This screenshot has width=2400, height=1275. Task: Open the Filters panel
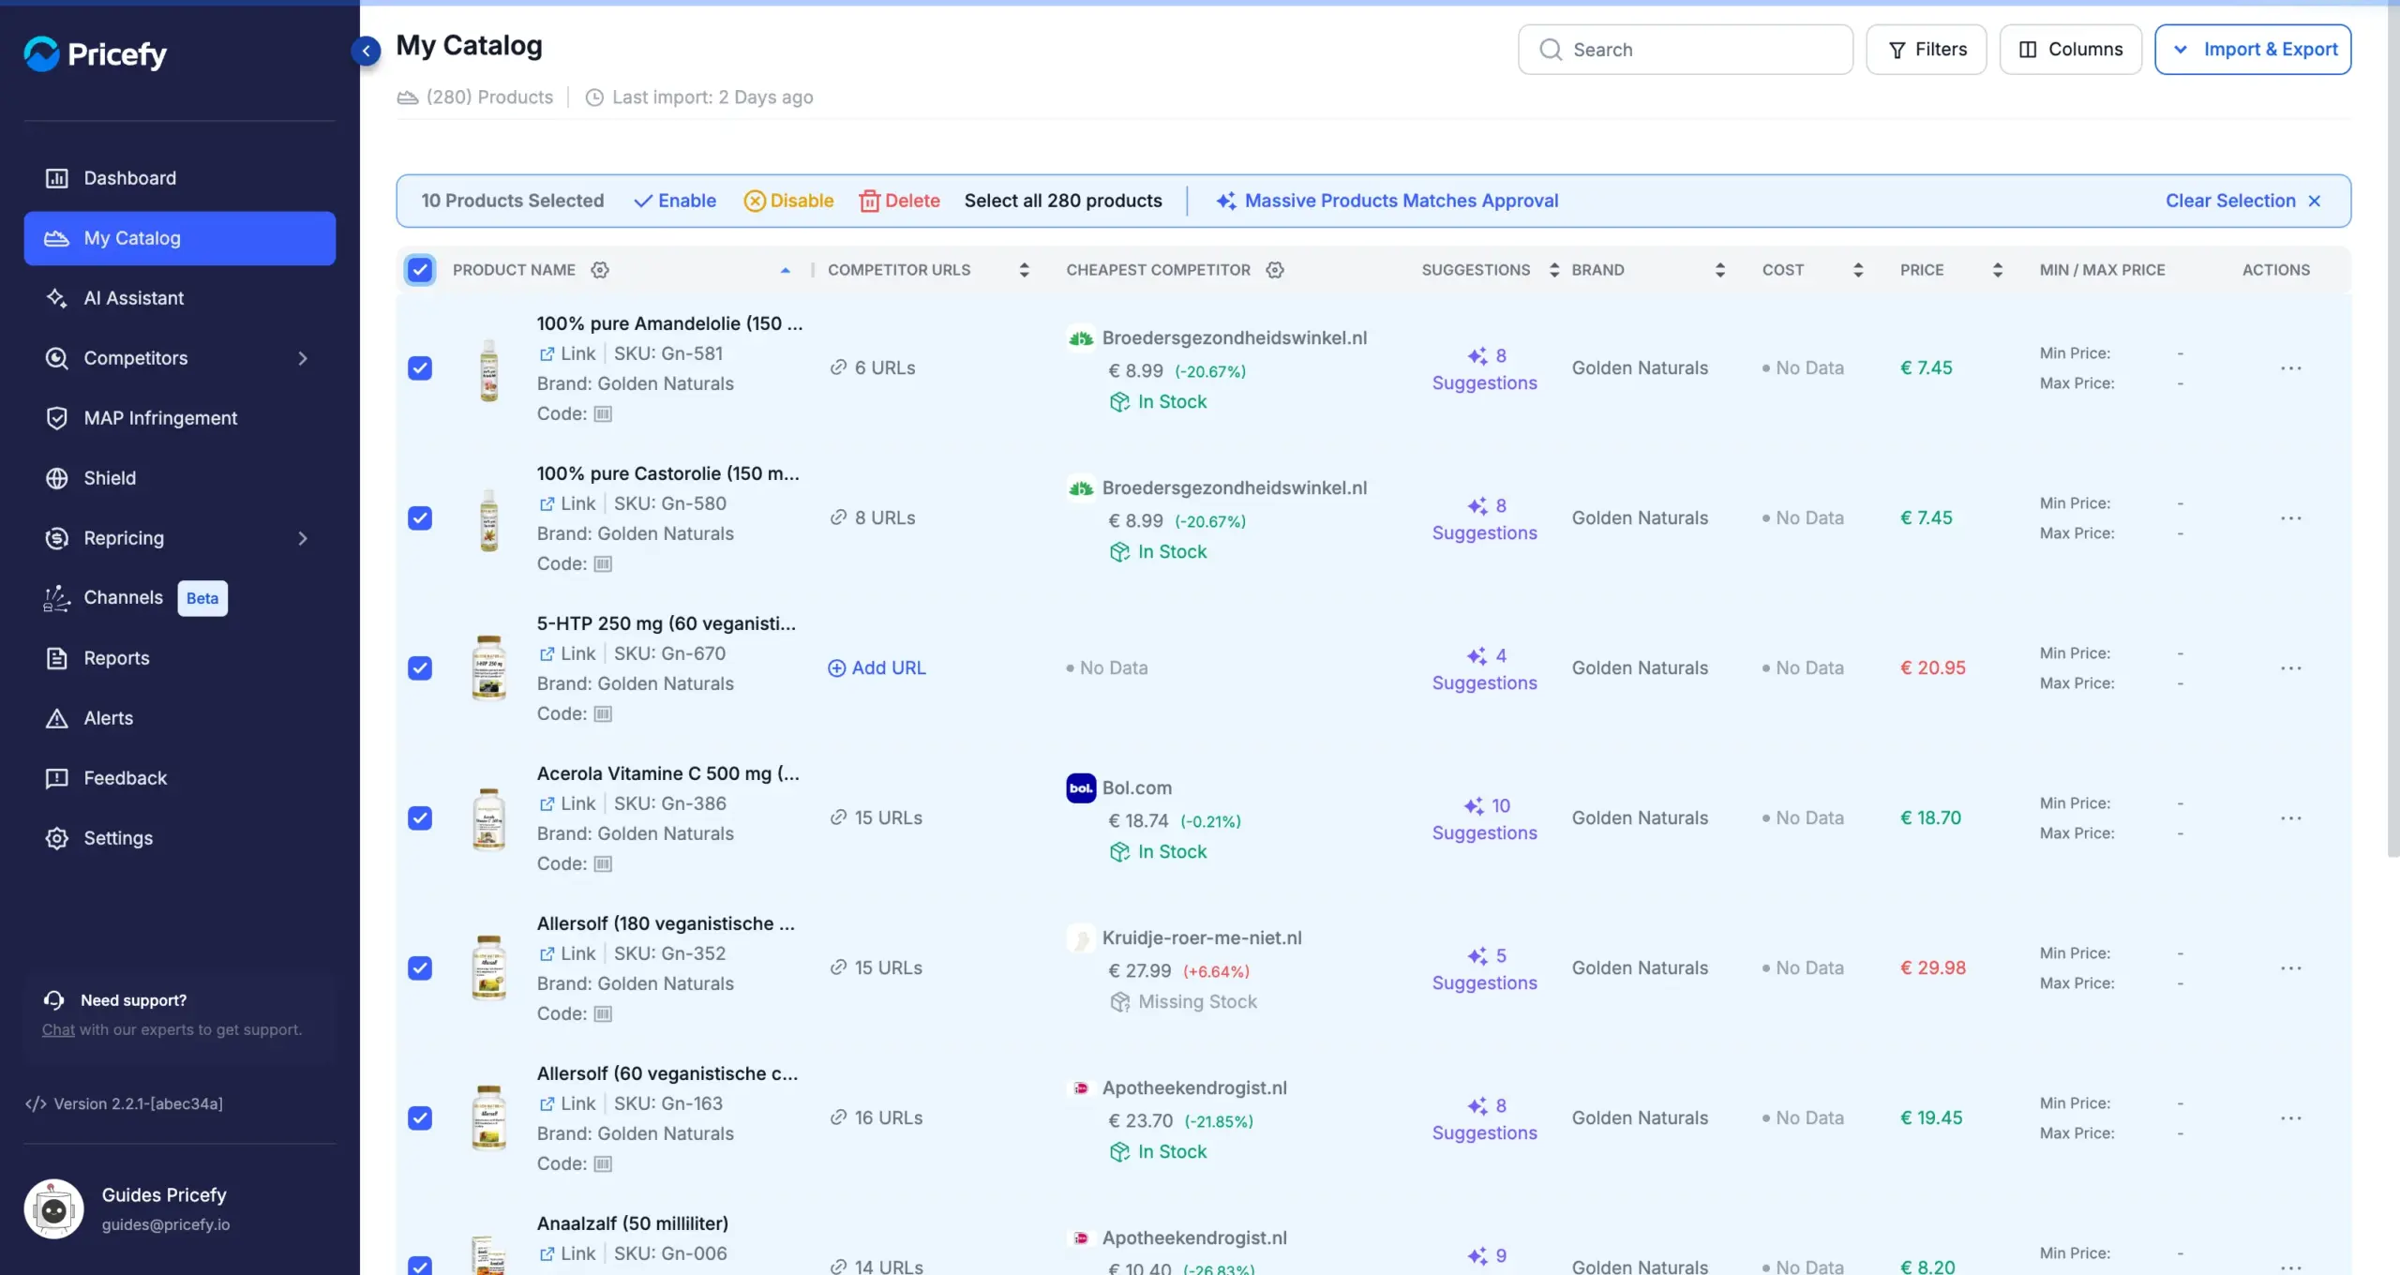point(1926,50)
